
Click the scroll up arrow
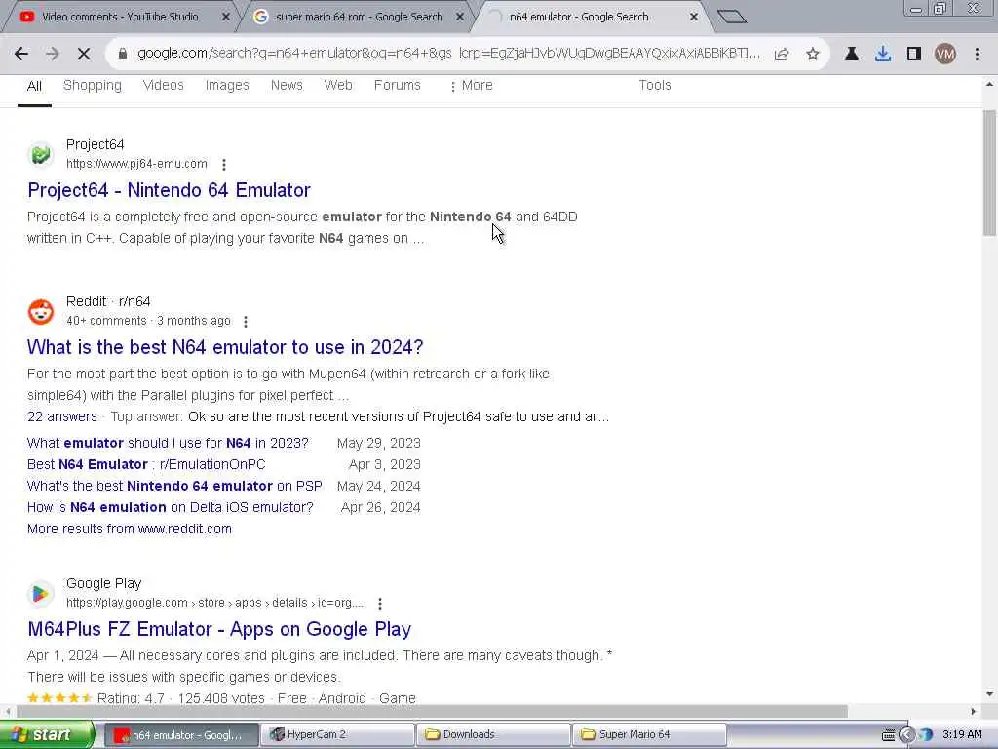point(990,84)
